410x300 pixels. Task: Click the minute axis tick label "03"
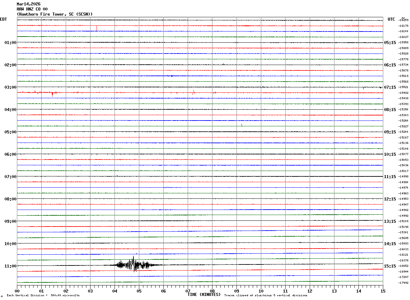(90, 291)
